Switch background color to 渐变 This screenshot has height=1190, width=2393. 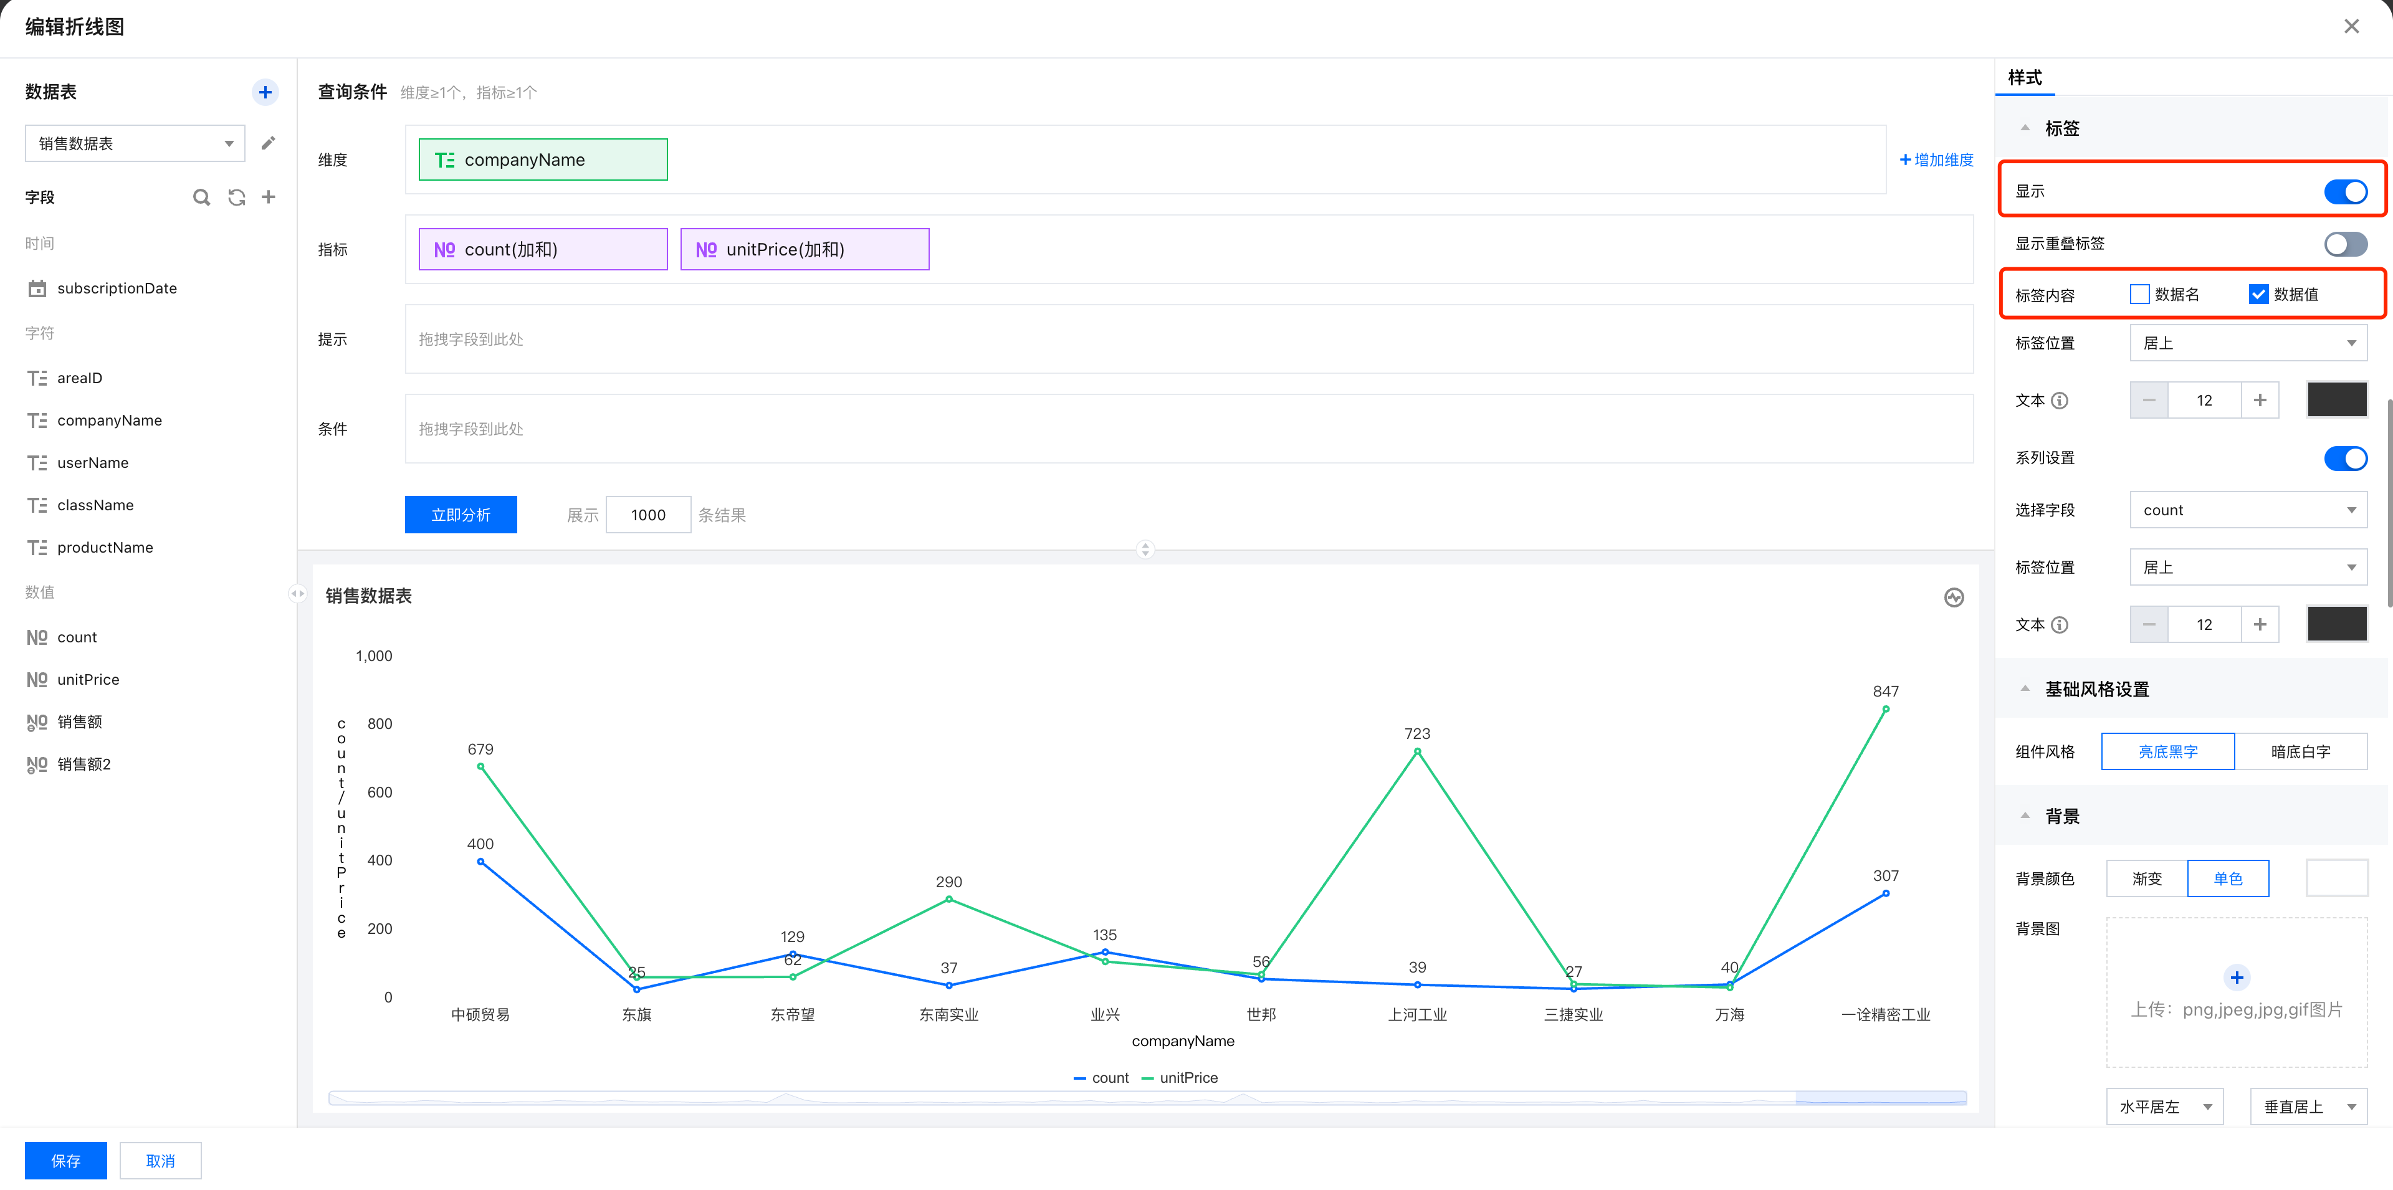tap(2146, 879)
